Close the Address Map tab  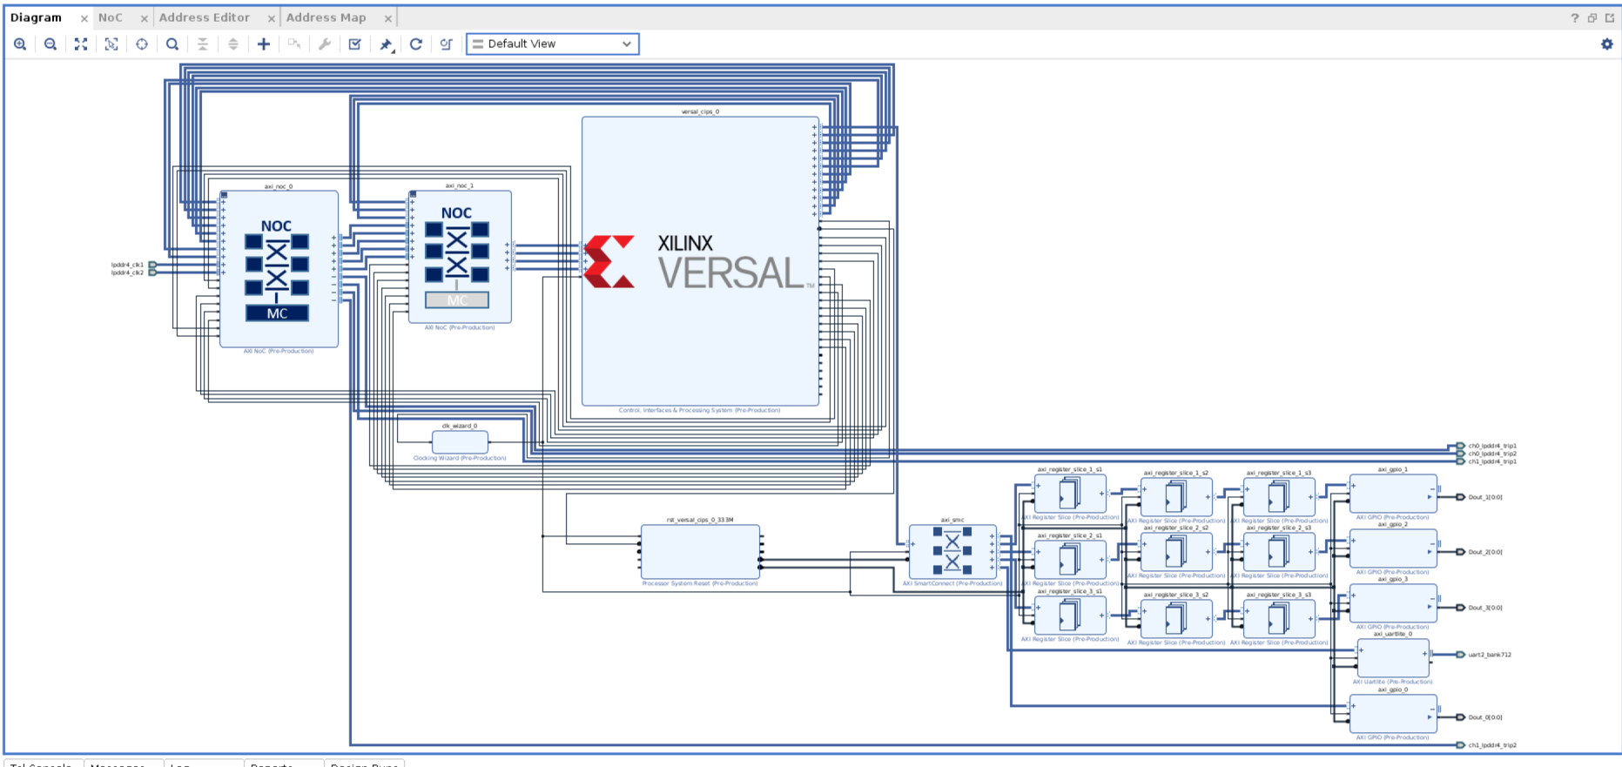coord(388,18)
